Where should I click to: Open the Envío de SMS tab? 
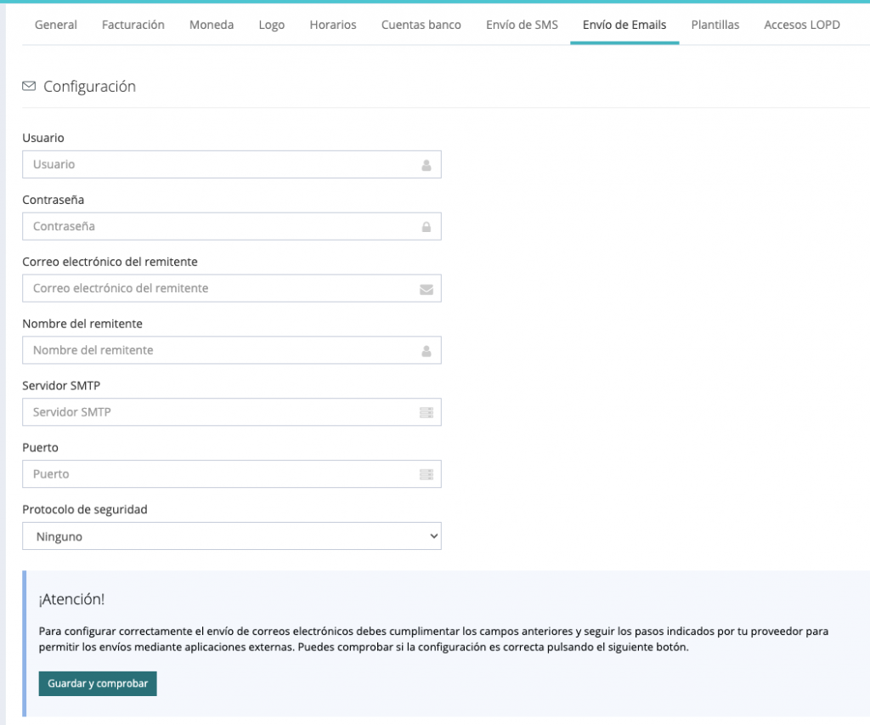[522, 25]
